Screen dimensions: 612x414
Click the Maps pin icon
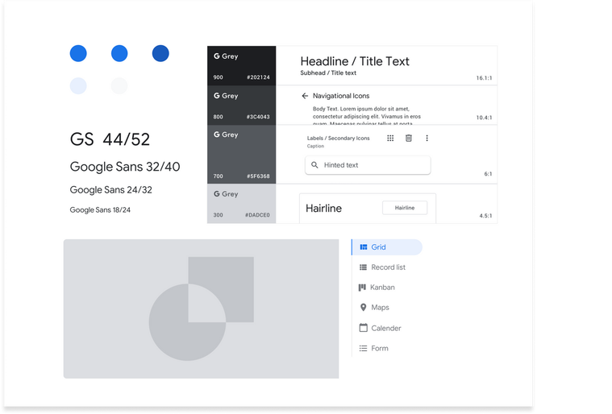pyautogui.click(x=363, y=308)
